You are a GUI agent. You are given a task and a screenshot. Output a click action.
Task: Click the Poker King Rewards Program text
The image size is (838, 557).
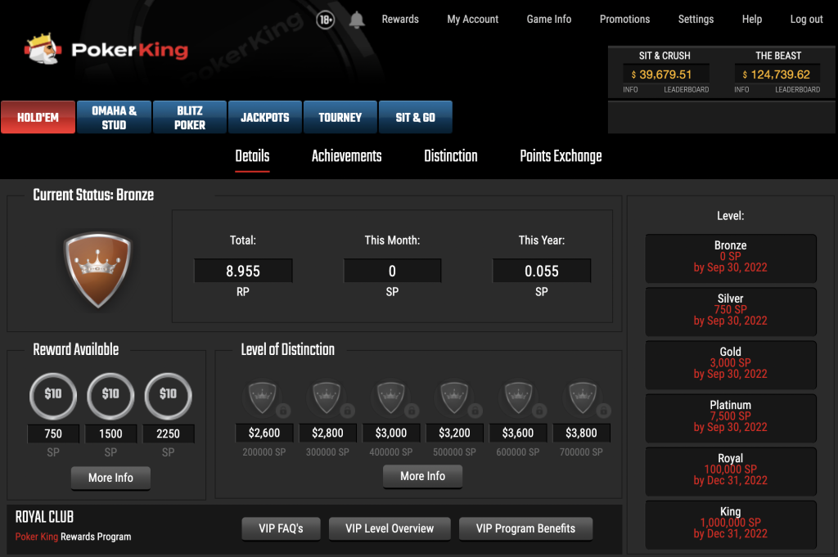(73, 537)
